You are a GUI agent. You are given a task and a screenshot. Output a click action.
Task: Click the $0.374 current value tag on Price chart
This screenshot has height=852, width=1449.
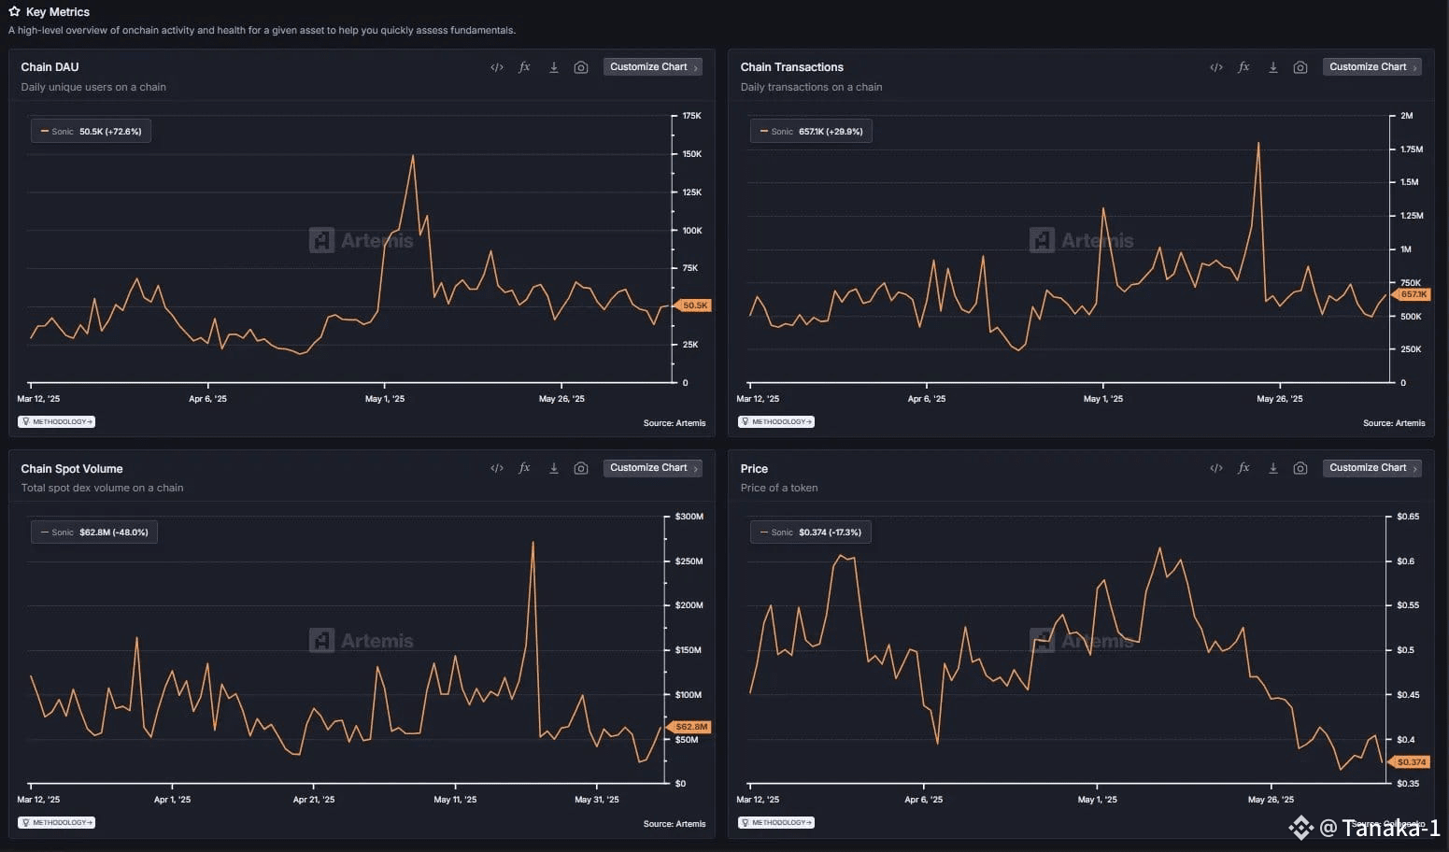[1410, 762]
